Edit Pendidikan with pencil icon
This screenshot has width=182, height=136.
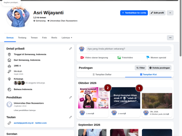pos(71,98)
